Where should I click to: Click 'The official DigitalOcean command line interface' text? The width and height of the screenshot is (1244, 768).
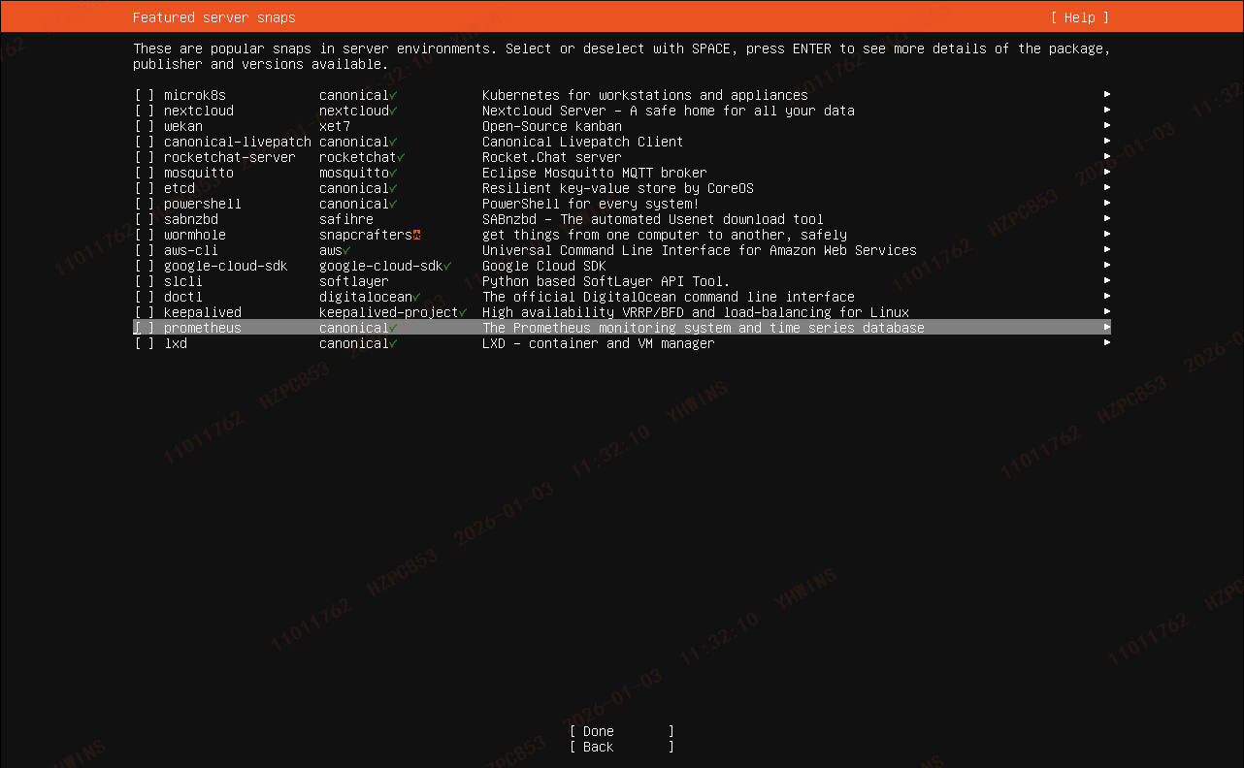(x=669, y=297)
